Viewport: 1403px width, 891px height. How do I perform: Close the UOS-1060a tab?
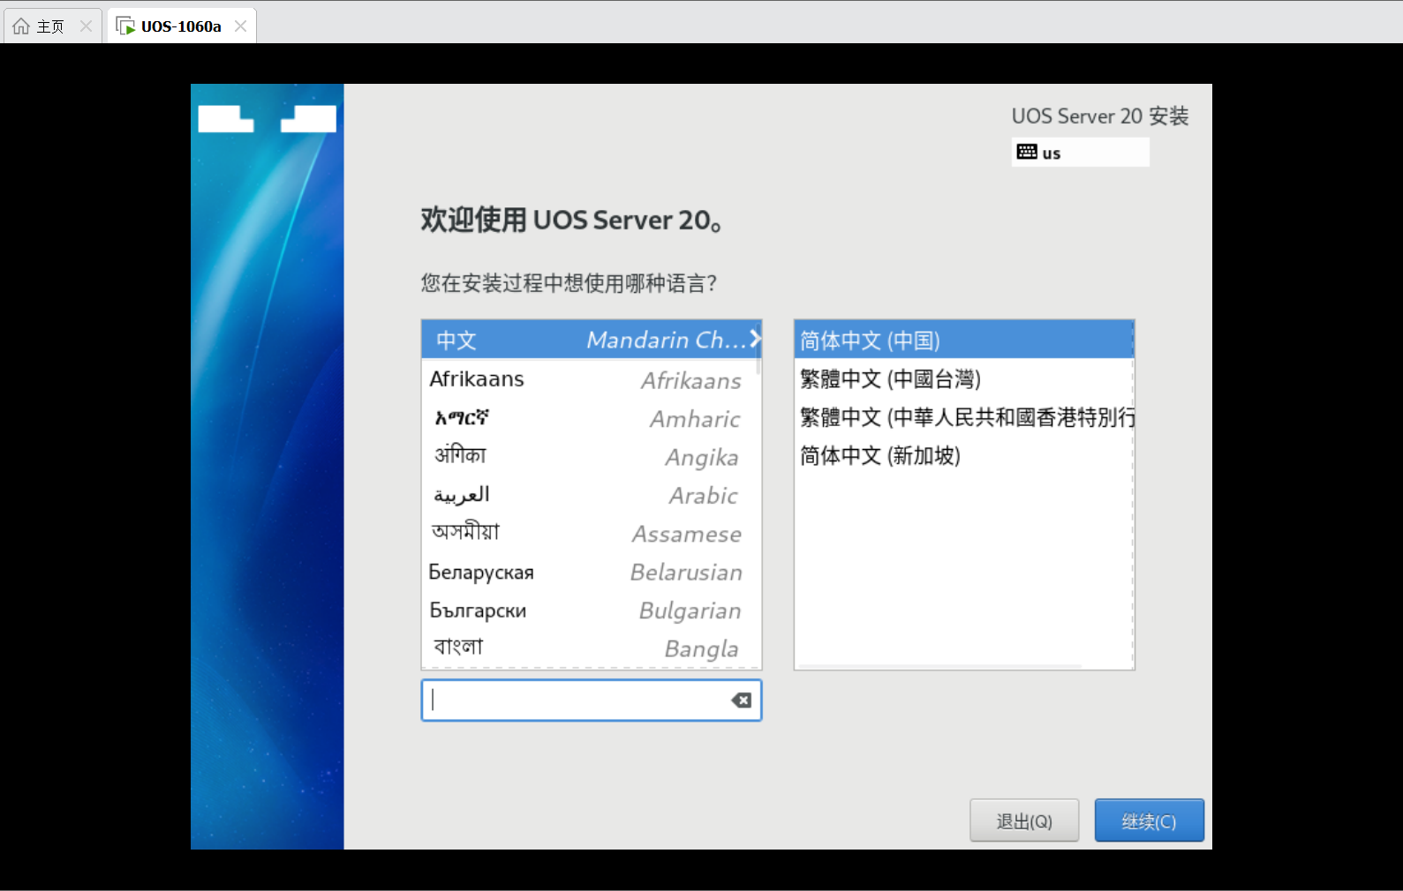point(240,26)
